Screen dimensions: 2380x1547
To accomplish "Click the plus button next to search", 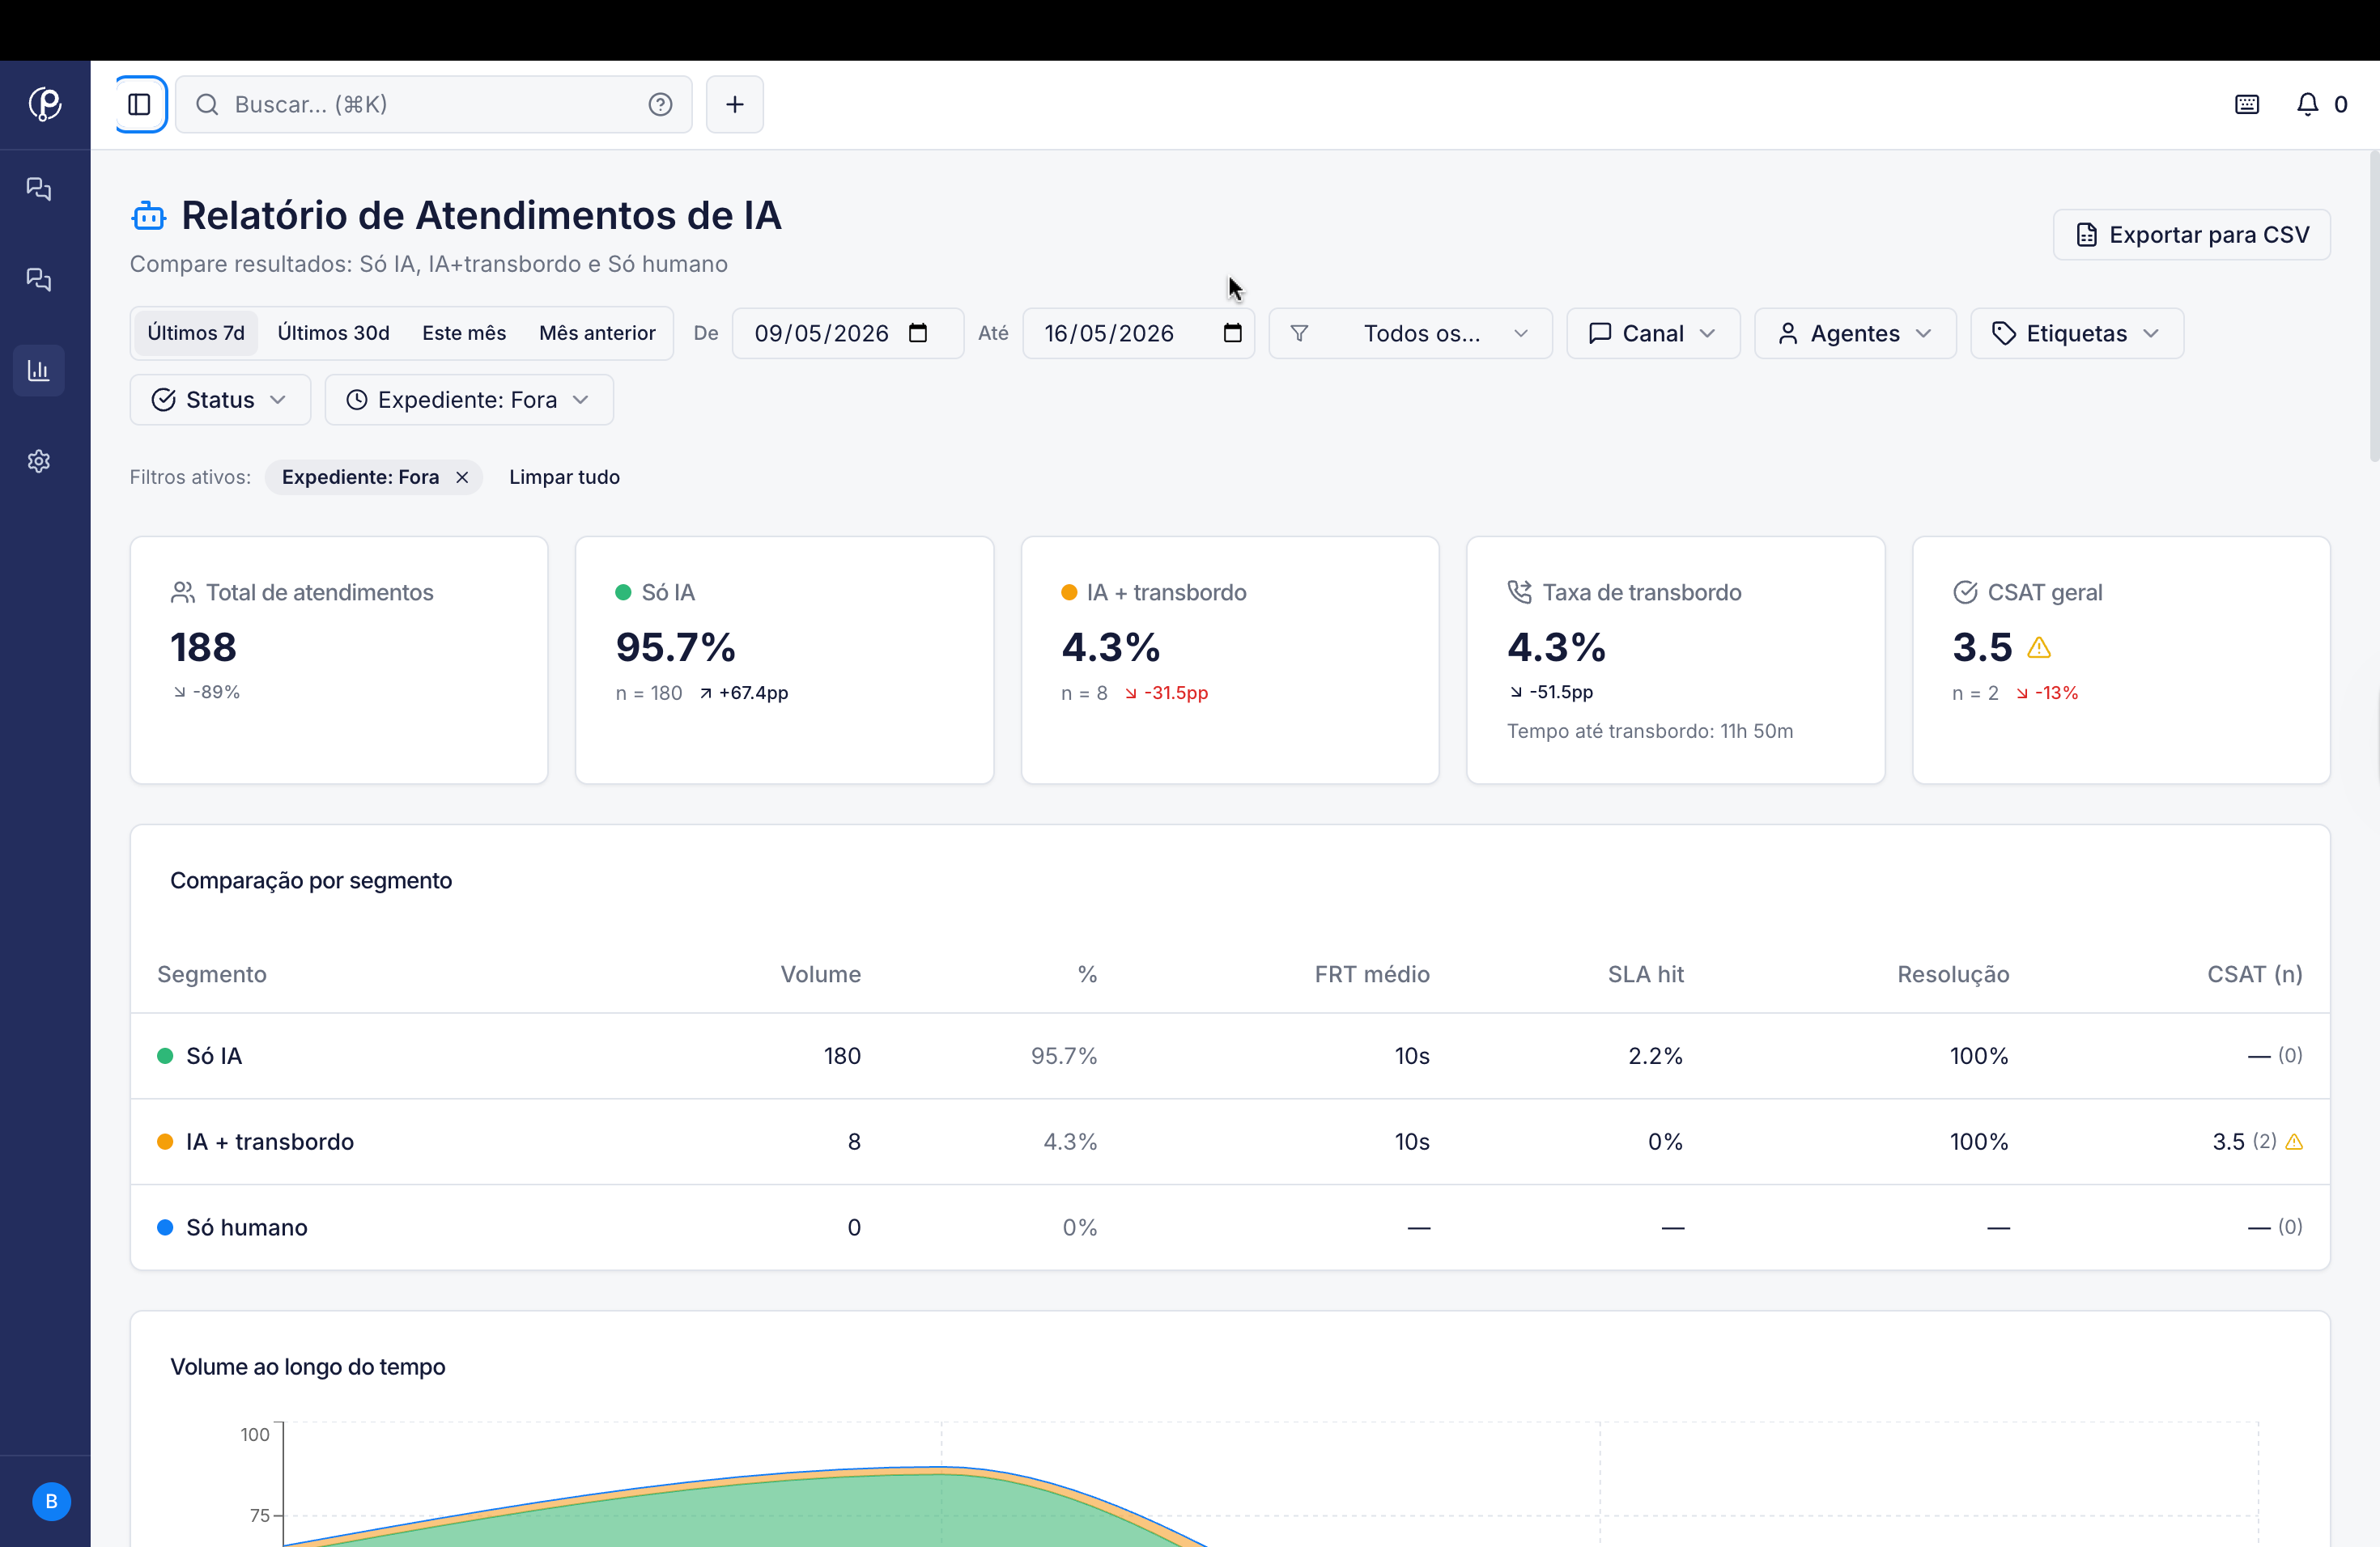I will coord(735,104).
